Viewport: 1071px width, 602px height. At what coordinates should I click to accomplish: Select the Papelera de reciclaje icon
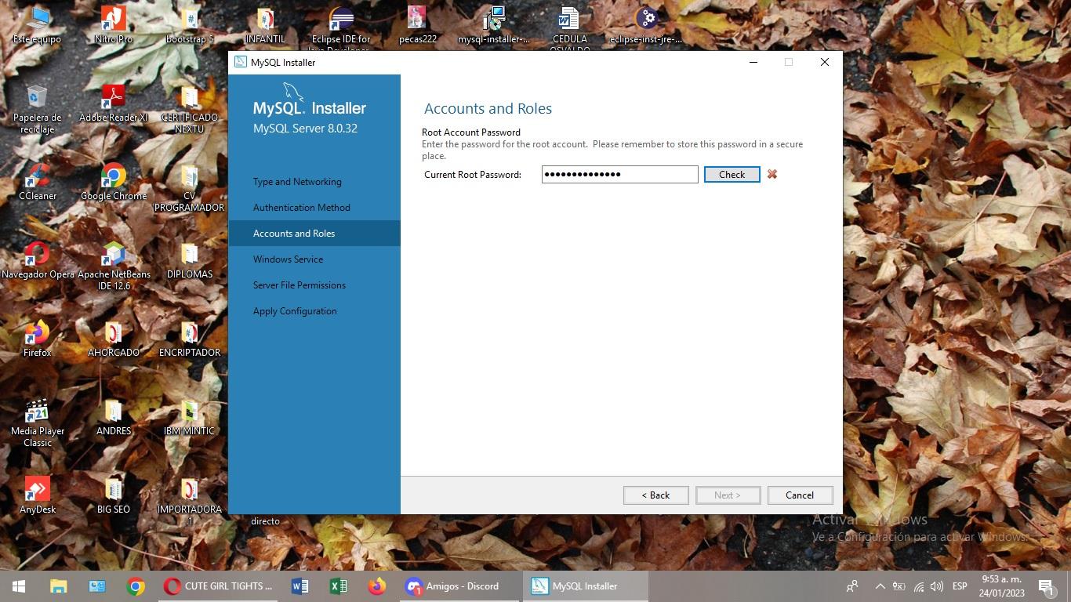pos(37,109)
